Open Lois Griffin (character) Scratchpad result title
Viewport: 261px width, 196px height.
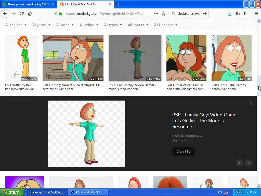tap(73, 85)
